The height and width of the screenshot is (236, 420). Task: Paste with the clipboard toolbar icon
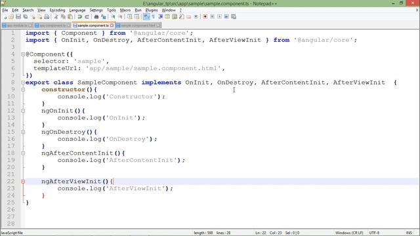[x=70, y=16]
